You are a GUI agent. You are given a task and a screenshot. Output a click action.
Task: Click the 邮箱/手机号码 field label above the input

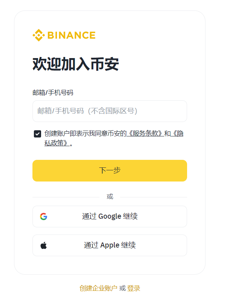point(53,93)
